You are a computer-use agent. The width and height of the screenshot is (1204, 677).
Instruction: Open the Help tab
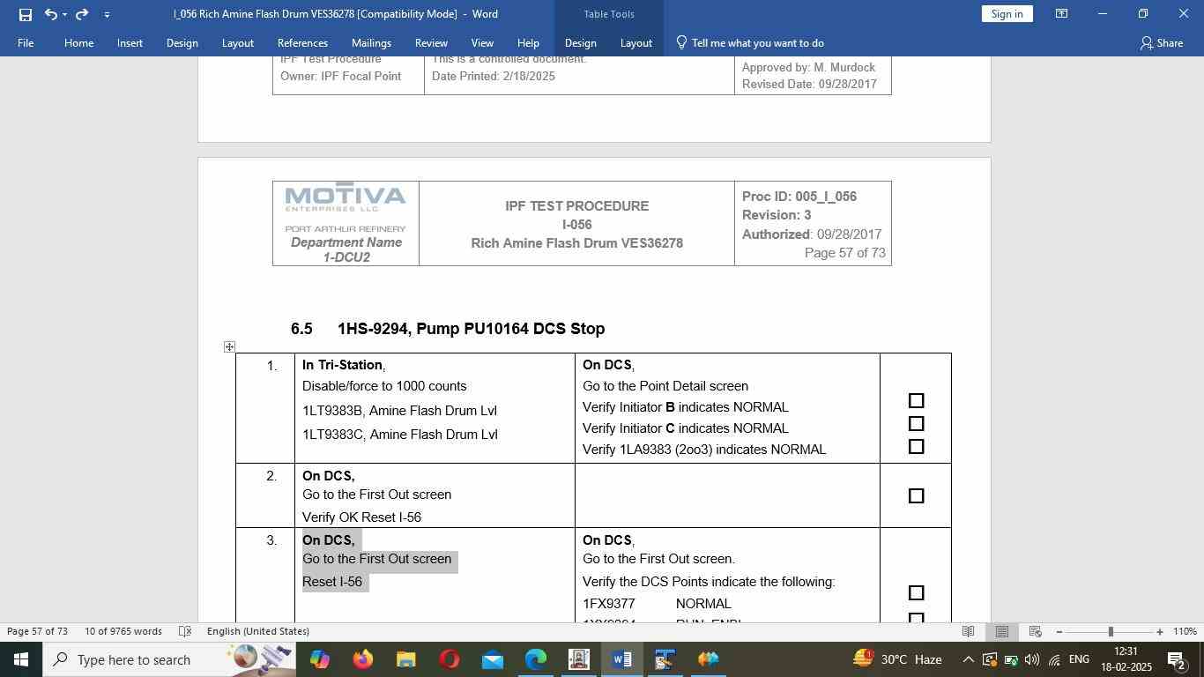pos(528,42)
